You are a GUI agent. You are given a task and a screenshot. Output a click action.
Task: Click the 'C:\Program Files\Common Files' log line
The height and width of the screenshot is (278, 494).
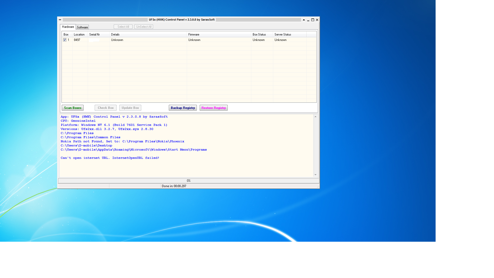pyautogui.click(x=91, y=137)
